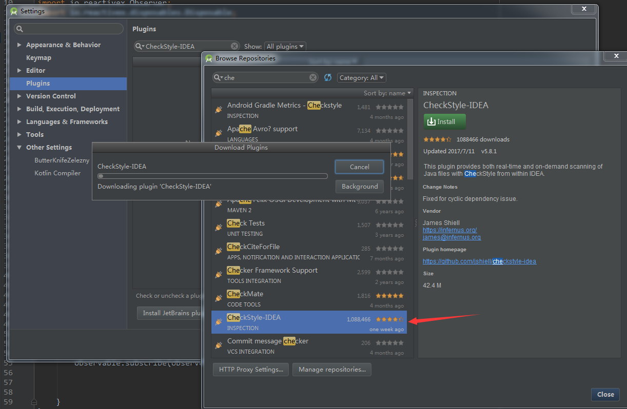Viewport: 627px width, 409px height.
Task: Click Manage repositories button
Action: click(x=332, y=370)
